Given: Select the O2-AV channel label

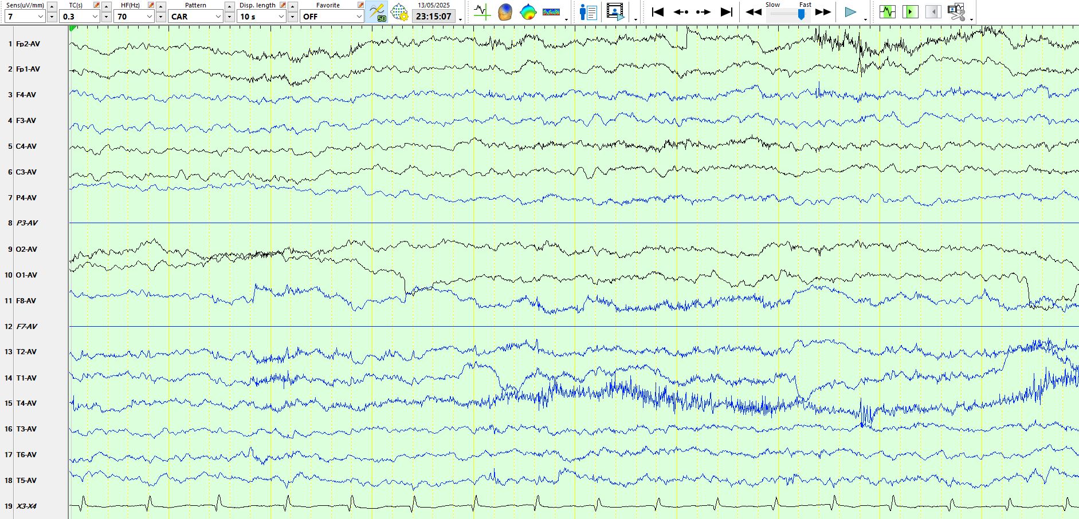Looking at the screenshot, I should (26, 249).
